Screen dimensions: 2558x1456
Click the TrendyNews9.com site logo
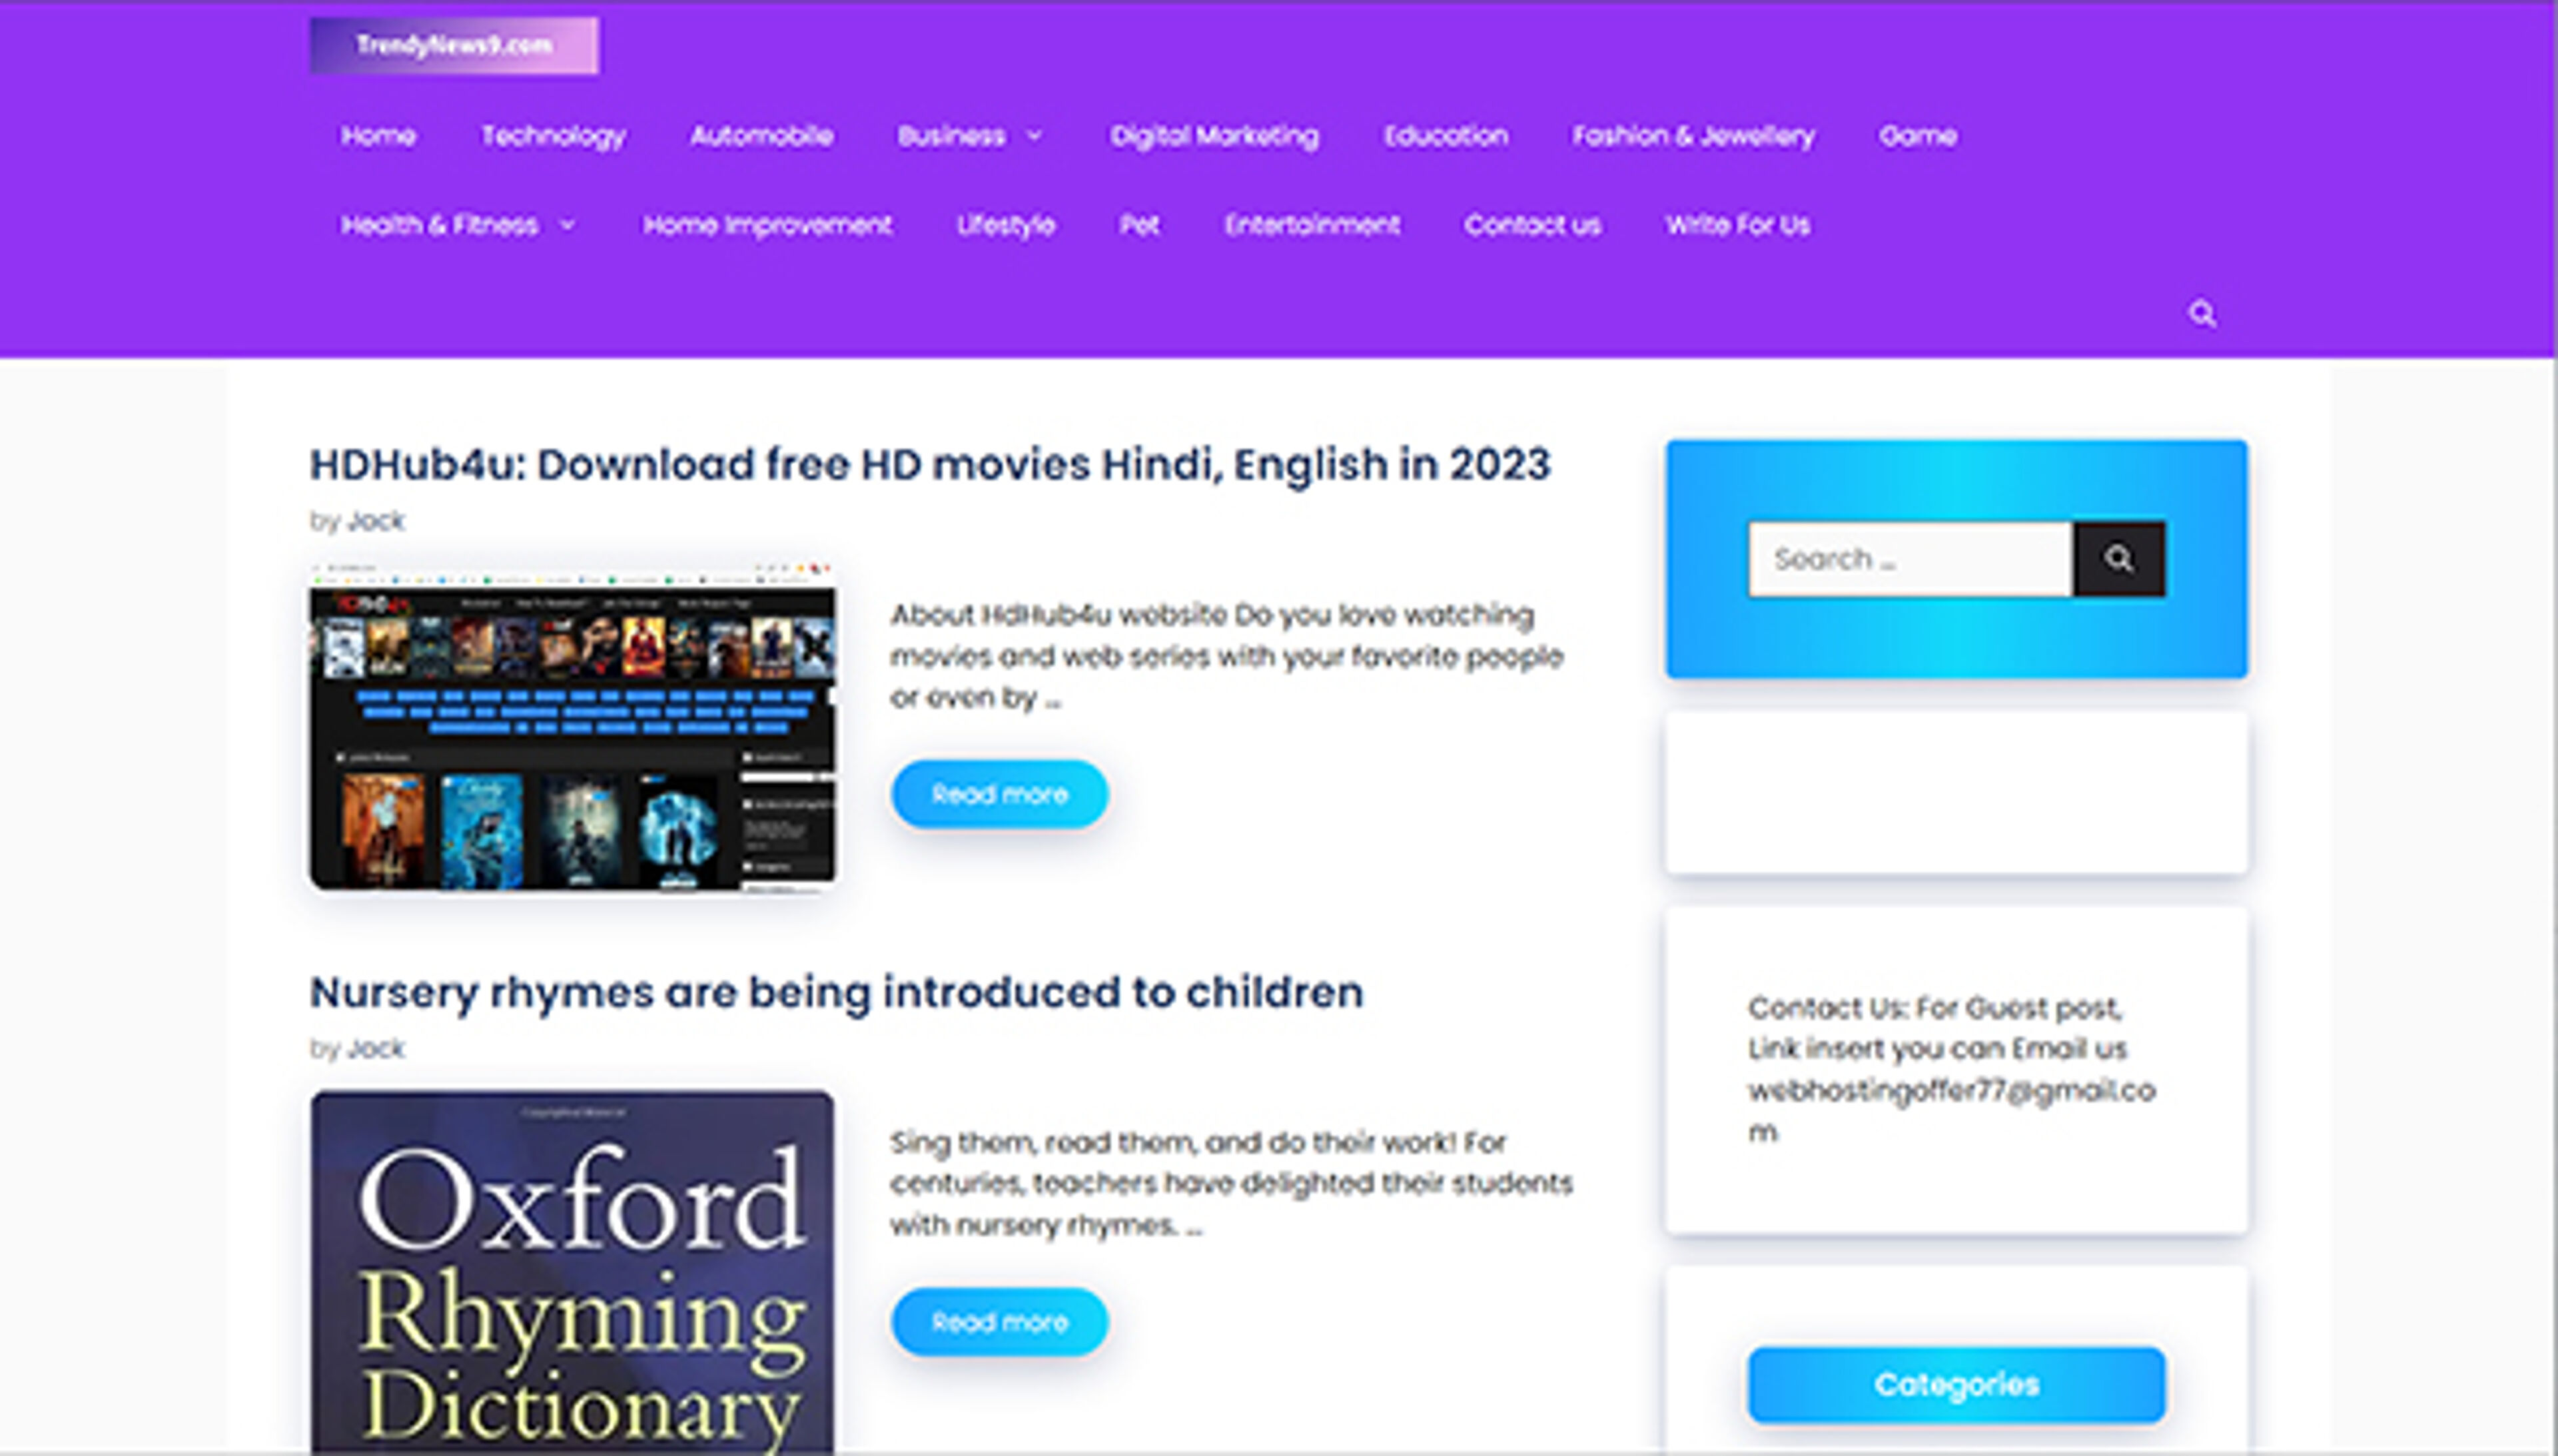coord(454,45)
